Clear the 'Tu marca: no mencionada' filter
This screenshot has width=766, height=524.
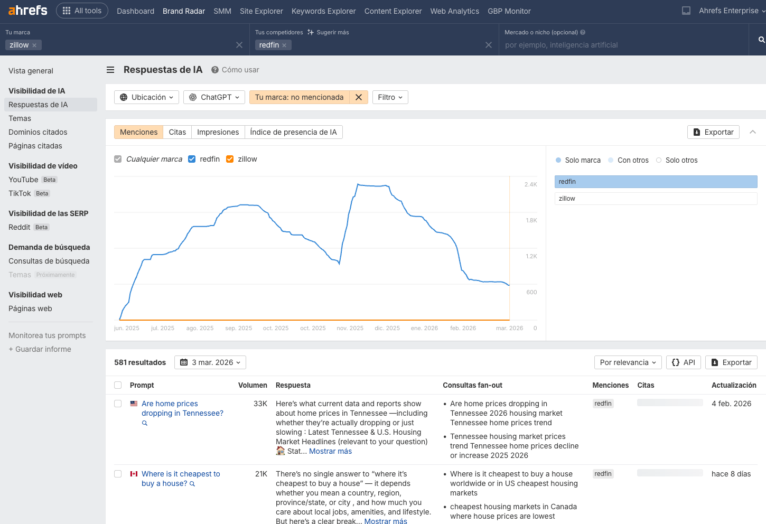tap(359, 97)
